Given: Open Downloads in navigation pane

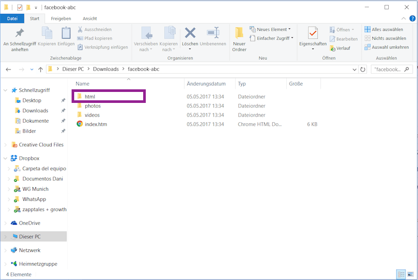Looking at the screenshot, I should [35, 111].
